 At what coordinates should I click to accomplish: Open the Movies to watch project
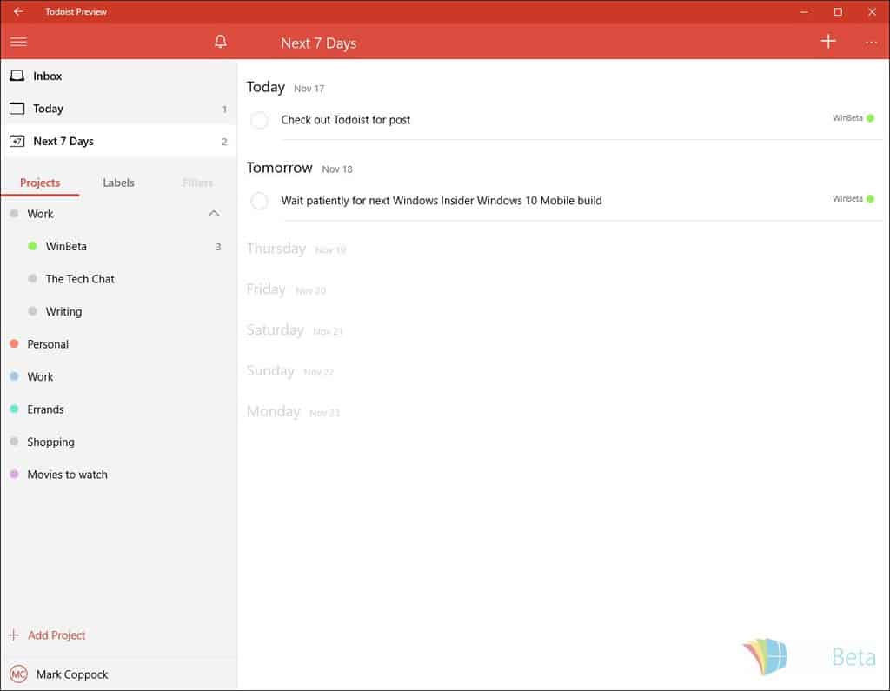tap(67, 475)
